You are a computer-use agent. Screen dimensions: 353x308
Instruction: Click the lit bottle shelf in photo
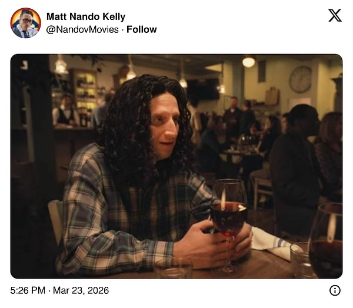(85, 92)
